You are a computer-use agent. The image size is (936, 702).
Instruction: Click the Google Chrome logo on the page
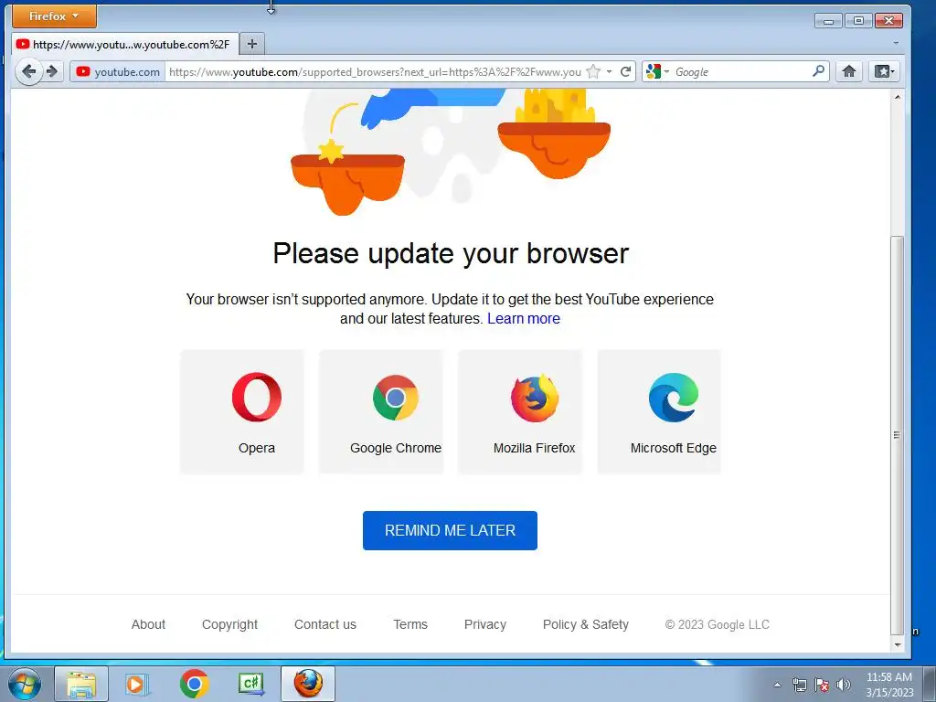[395, 397]
